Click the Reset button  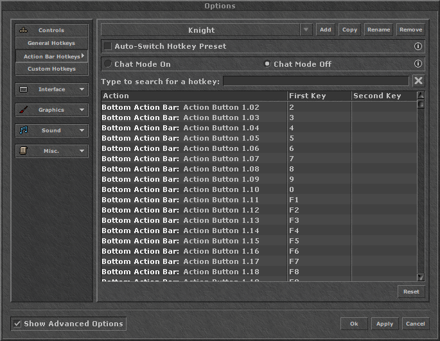[411, 292]
